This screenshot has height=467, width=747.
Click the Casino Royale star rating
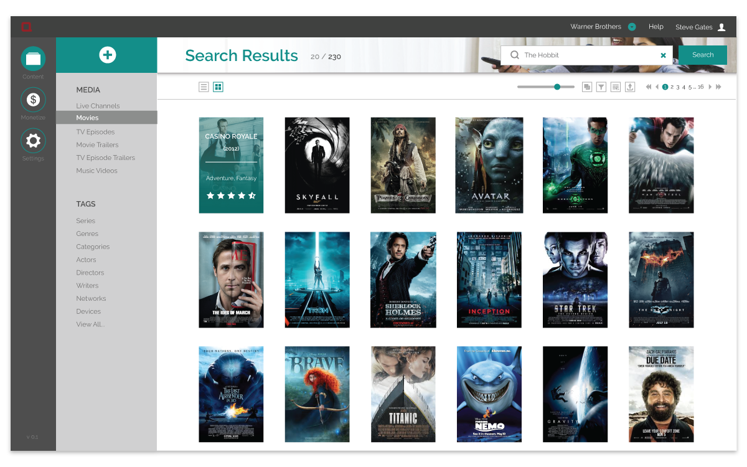231,196
